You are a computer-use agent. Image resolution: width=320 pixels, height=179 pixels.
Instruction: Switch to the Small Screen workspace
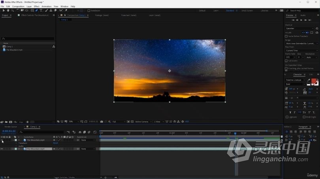(247, 11)
